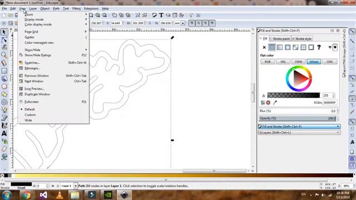Select the Rectangle tool
The height and width of the screenshot is (200, 356).
pos(4,71)
